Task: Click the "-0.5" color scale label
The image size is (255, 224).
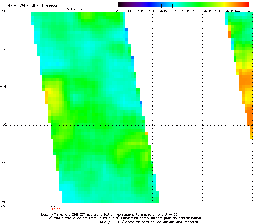Action: pyautogui.click(x=140, y=11)
